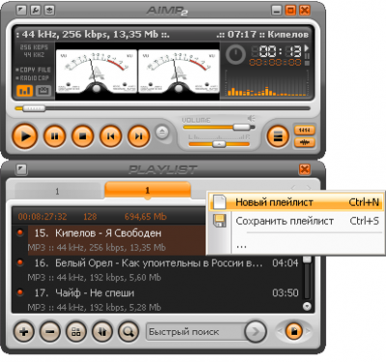This screenshot has height=362, width=386.
Task: Click the Быстрый поиск search field
Action: coord(196,332)
